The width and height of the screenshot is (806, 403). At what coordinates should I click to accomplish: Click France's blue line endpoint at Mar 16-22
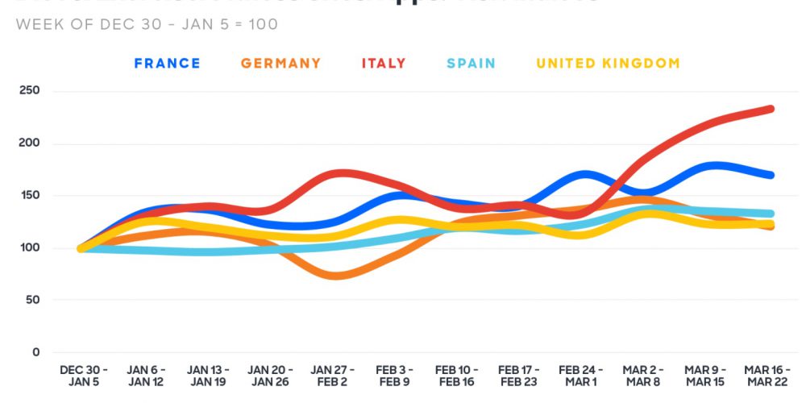click(x=770, y=175)
